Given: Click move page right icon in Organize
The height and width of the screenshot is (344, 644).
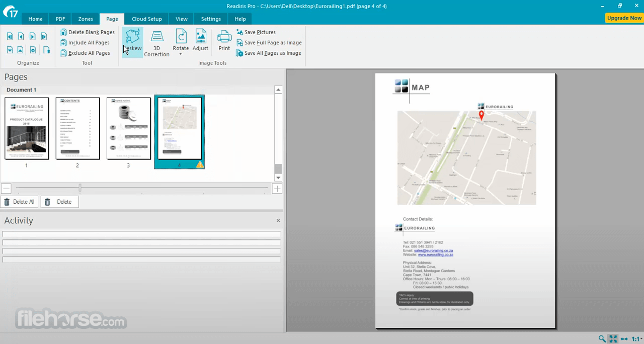Looking at the screenshot, I should [33, 36].
